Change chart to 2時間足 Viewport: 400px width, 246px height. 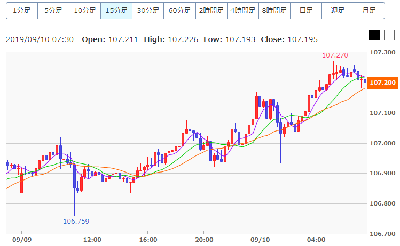tap(211, 11)
